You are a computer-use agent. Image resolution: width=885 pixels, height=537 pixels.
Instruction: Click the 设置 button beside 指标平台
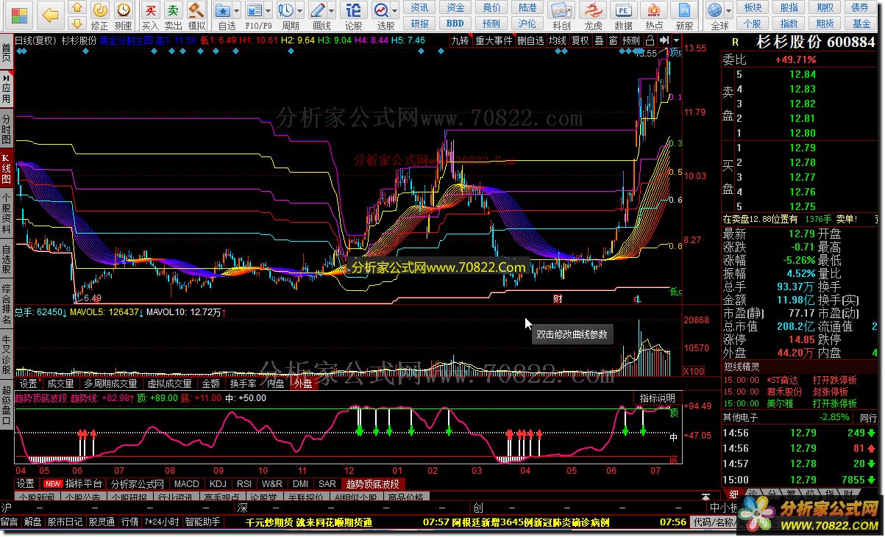[26, 484]
